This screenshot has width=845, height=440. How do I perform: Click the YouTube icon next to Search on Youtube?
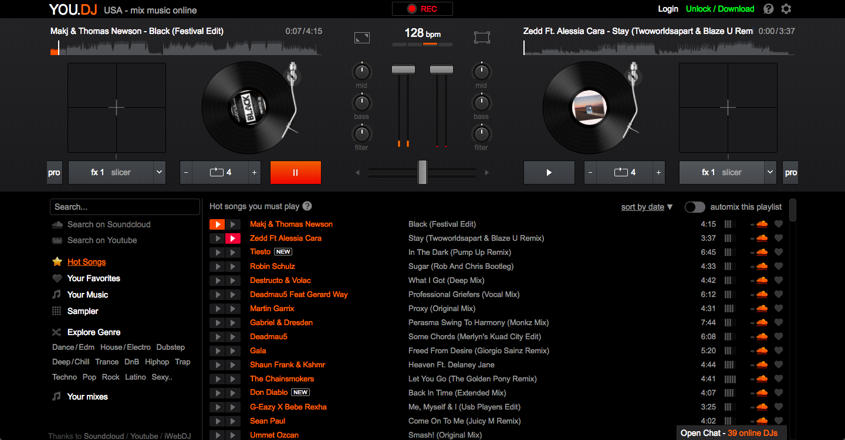point(57,240)
